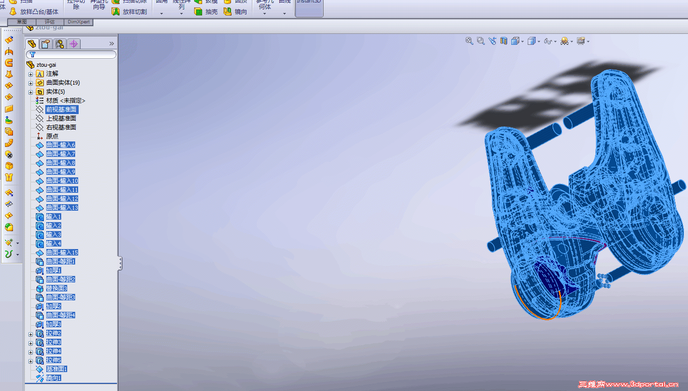Click the green Thicken icon in left toolbar
Viewport: 688px width, 391px height.
click(8, 227)
